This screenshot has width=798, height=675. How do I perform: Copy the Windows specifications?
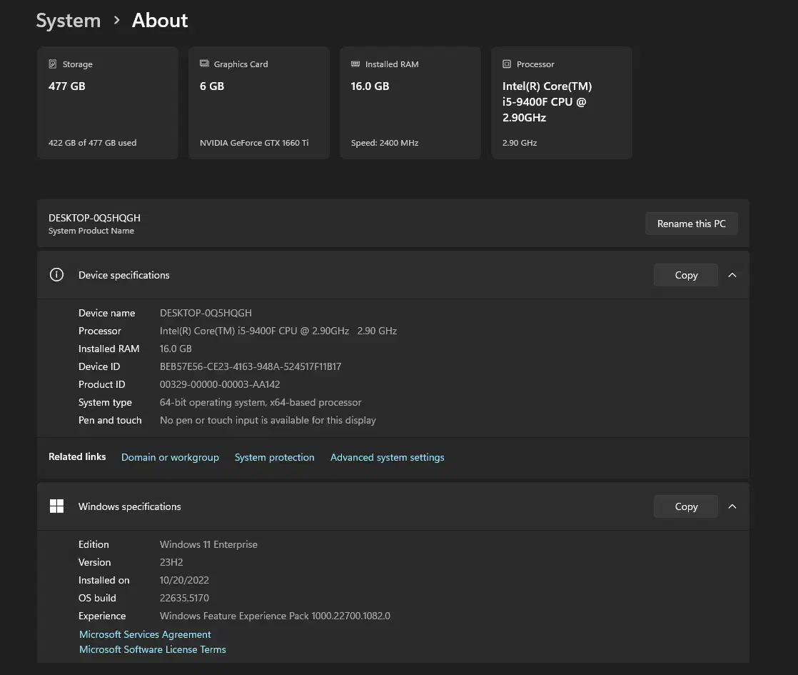(685, 506)
